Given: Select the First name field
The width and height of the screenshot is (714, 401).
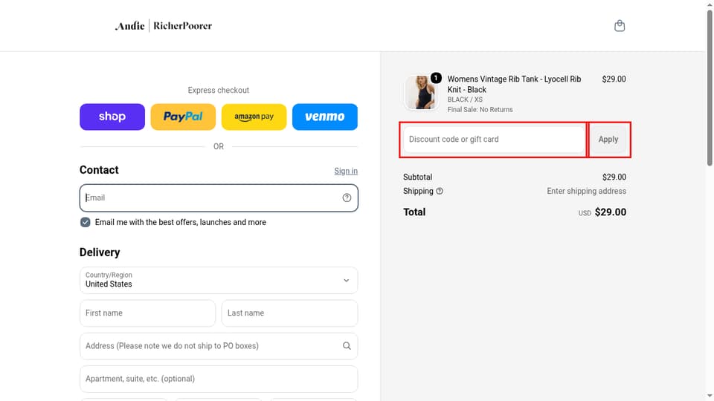Looking at the screenshot, I should point(147,313).
